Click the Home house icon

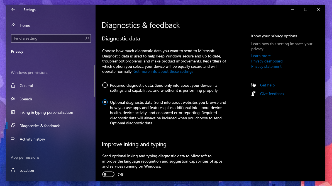pos(13,25)
